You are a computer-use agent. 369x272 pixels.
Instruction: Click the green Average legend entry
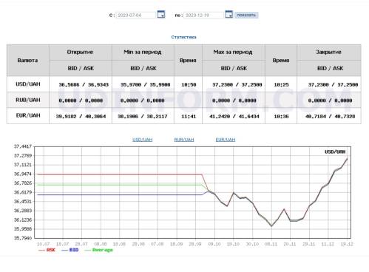point(98,250)
